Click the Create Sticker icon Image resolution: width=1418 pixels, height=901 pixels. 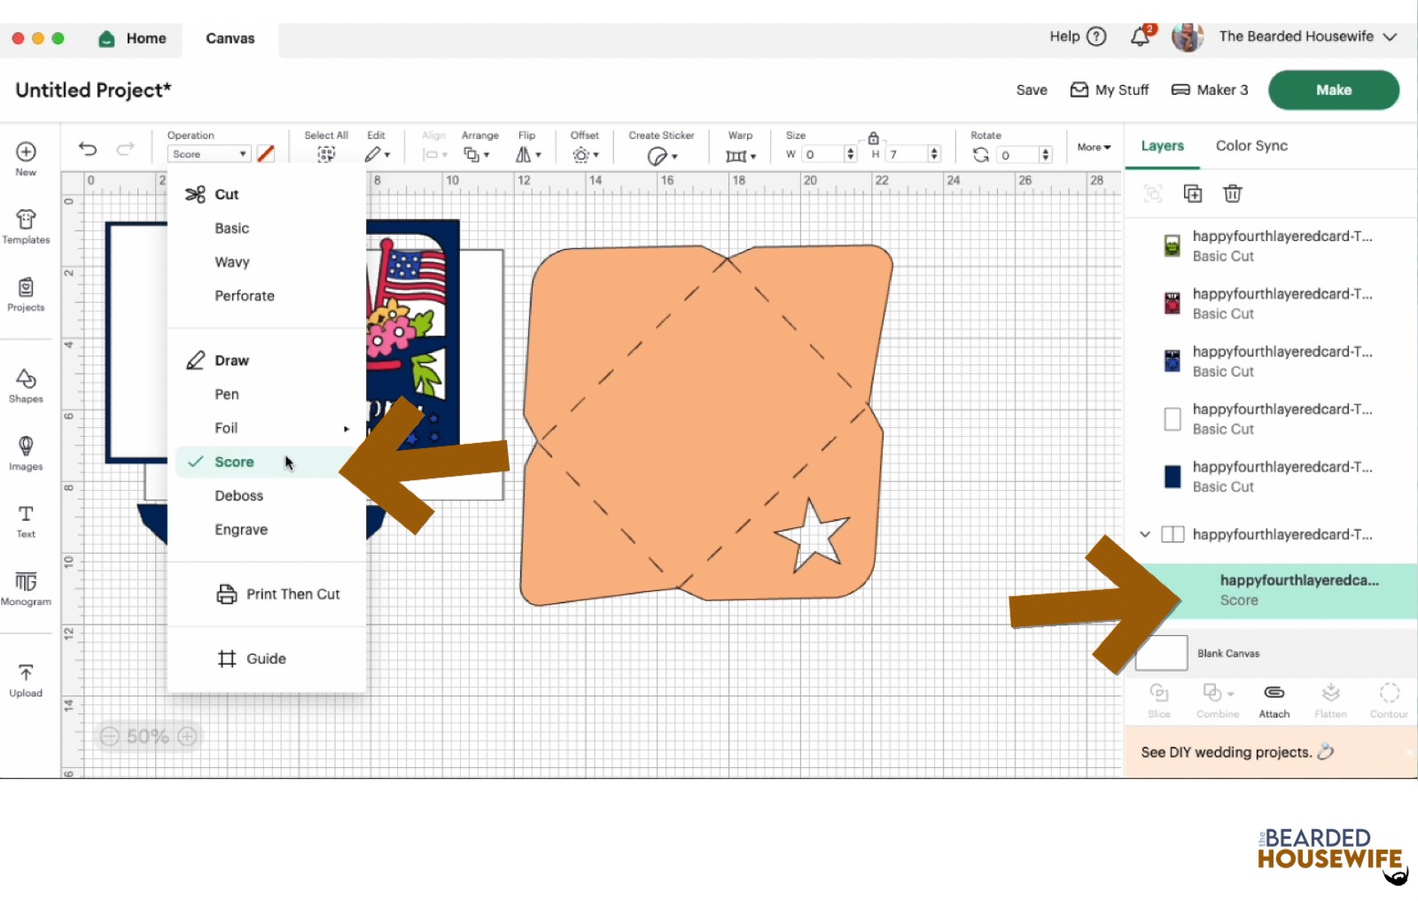pyautogui.click(x=657, y=156)
